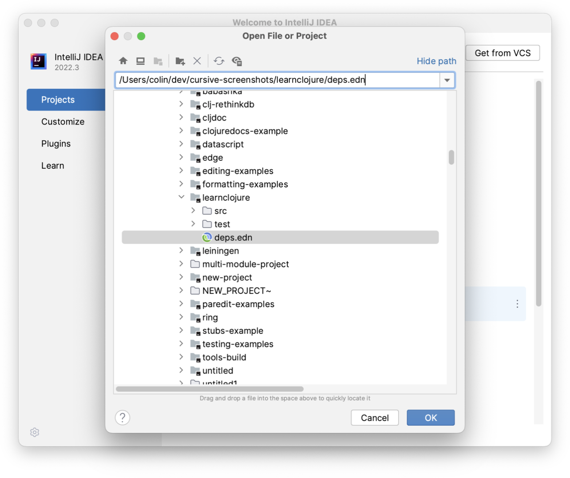Confirm with the OK button
The image size is (570, 478).
tap(431, 418)
